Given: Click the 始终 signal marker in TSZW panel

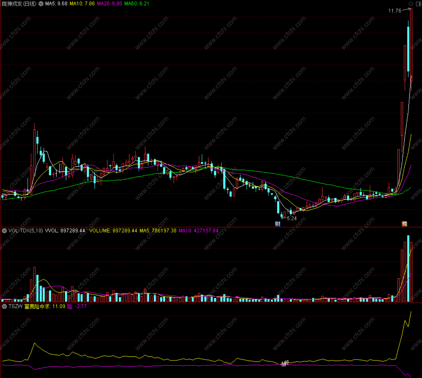Looking at the screenshot, I should coord(285,364).
